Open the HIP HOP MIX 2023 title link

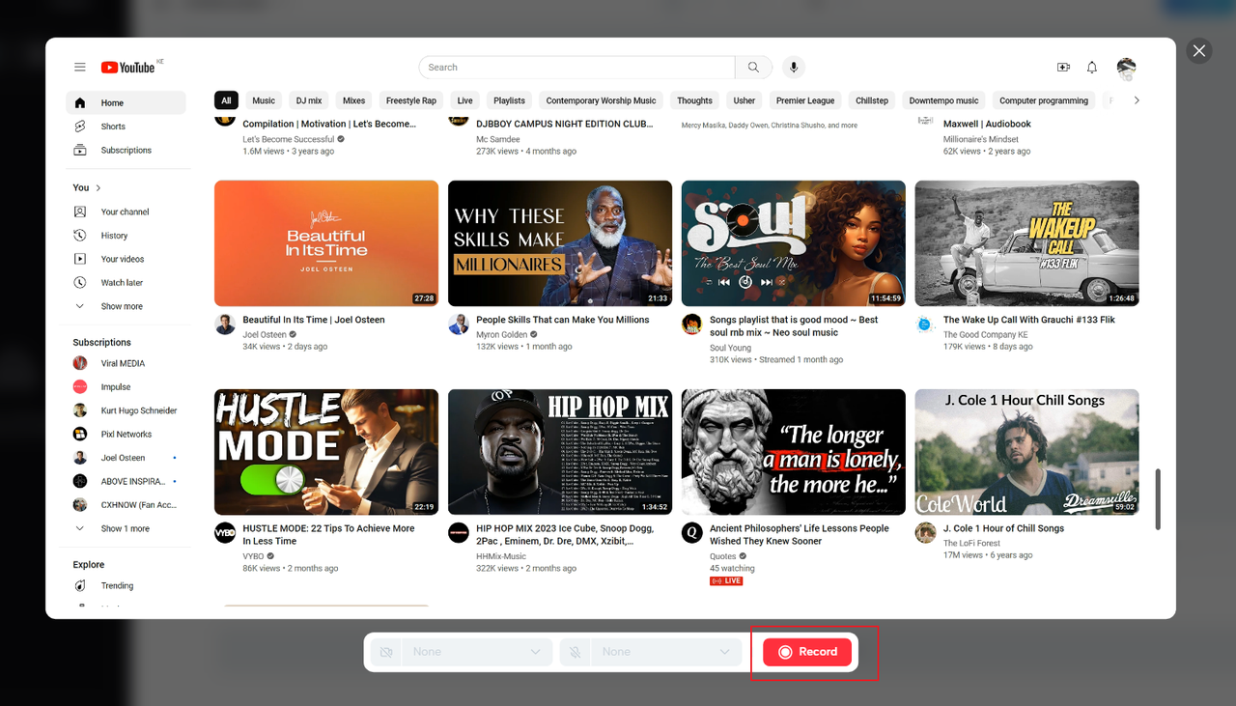pos(565,535)
